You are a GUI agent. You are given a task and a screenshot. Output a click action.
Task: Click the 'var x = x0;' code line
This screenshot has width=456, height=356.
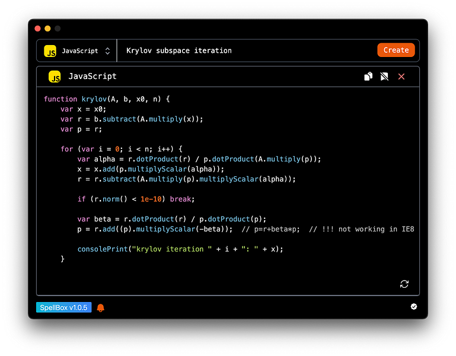point(84,109)
